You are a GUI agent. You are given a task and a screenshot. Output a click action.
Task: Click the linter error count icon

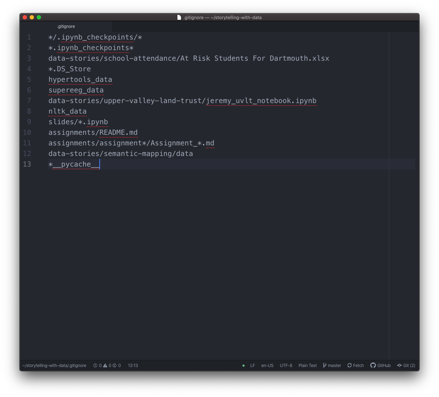(95, 366)
